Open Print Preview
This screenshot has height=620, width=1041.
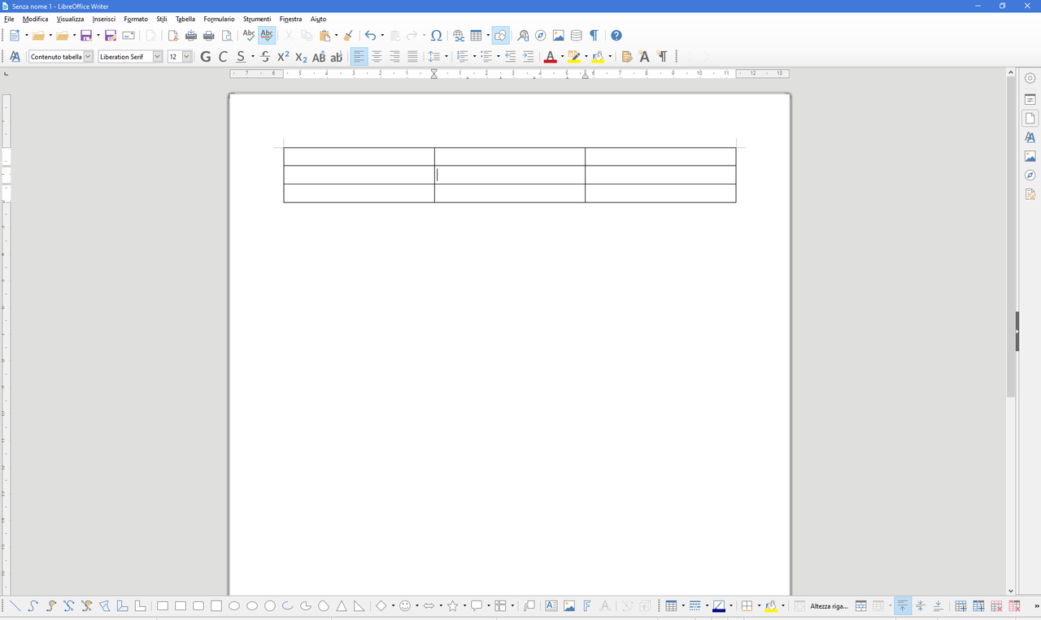click(227, 36)
